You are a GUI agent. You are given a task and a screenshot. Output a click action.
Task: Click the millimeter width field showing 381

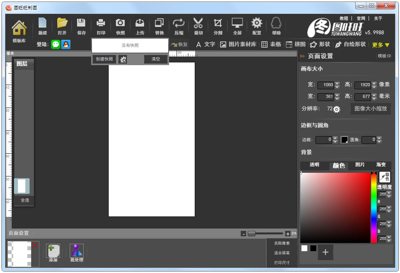click(x=326, y=97)
